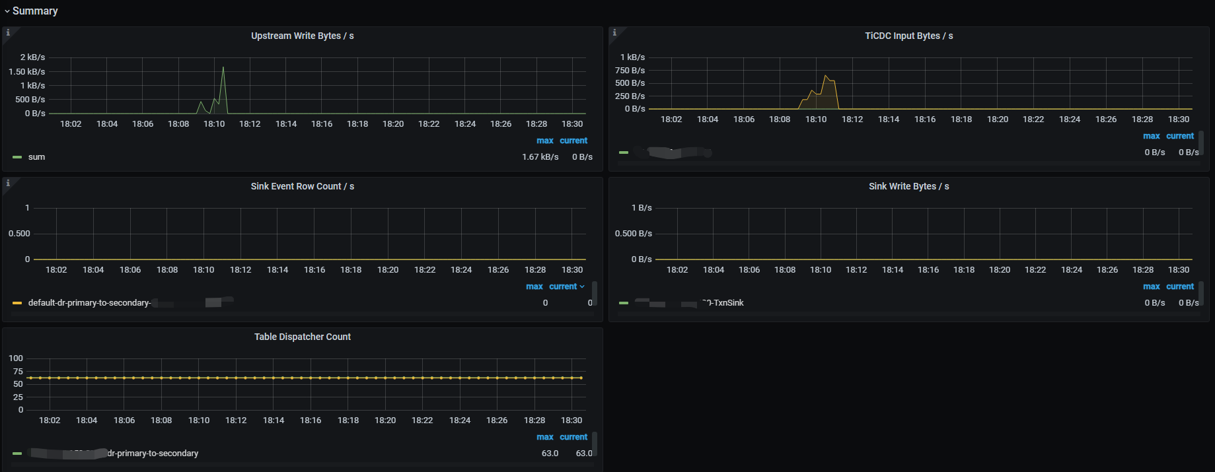Open the Table Dispatcher Count panel title menu

[x=303, y=337]
